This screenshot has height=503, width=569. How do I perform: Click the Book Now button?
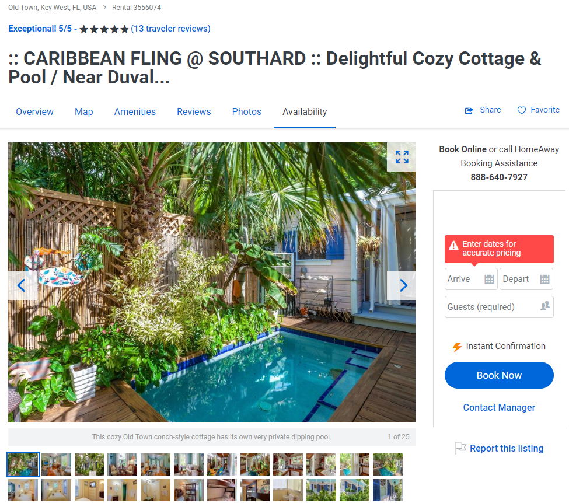click(499, 375)
